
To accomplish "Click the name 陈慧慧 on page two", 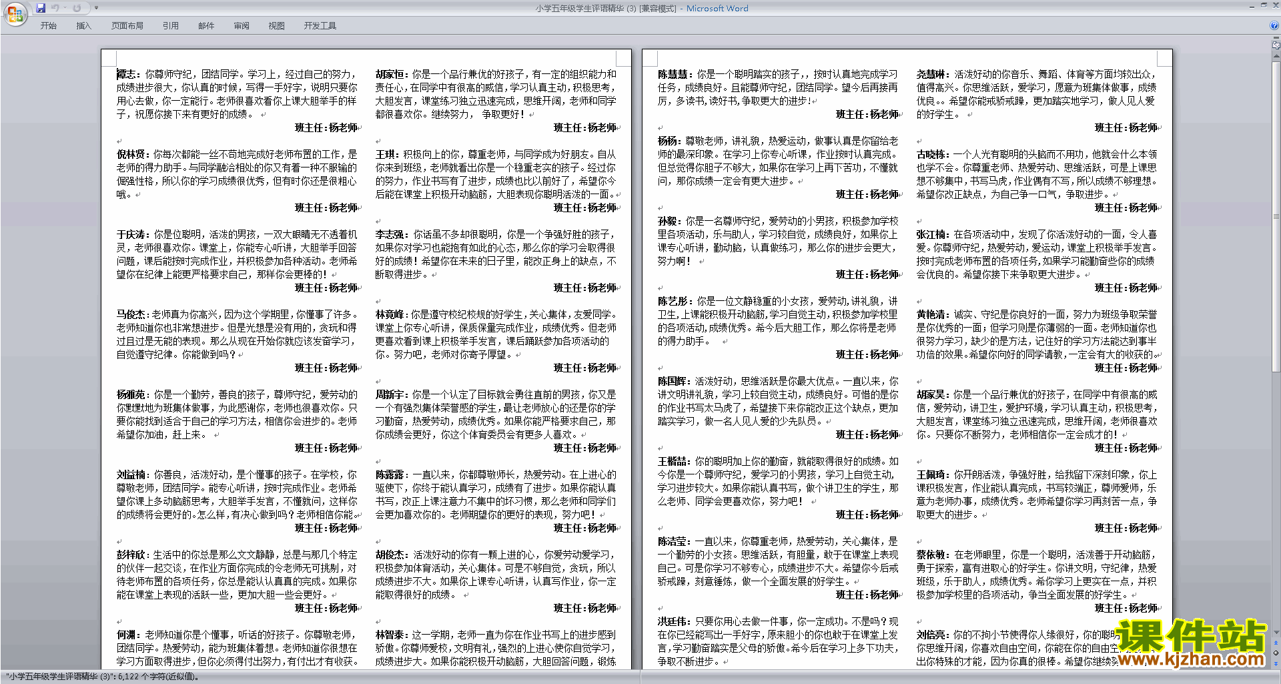I will pyautogui.click(x=673, y=74).
